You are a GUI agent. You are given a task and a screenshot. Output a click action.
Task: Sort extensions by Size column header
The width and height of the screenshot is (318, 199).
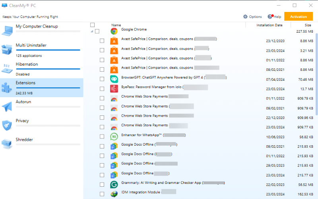click(x=308, y=25)
